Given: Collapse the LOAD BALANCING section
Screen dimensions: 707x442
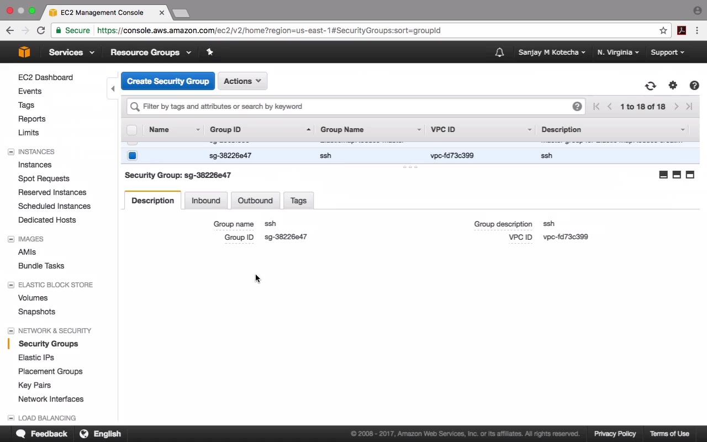Looking at the screenshot, I should coord(10,418).
